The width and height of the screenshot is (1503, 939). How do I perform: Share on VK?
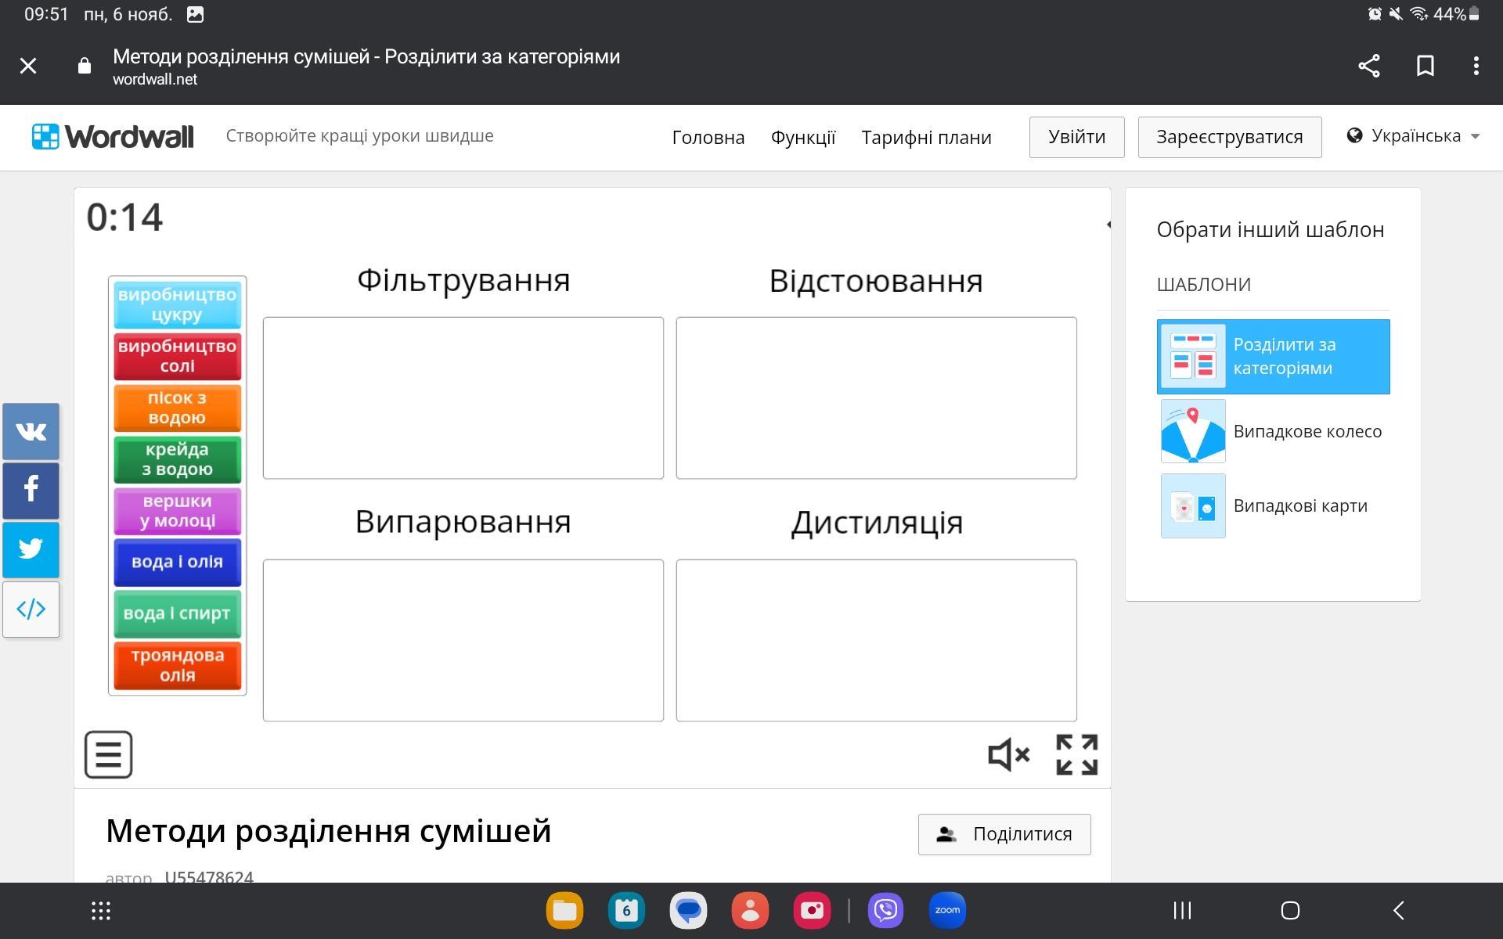[x=31, y=431]
